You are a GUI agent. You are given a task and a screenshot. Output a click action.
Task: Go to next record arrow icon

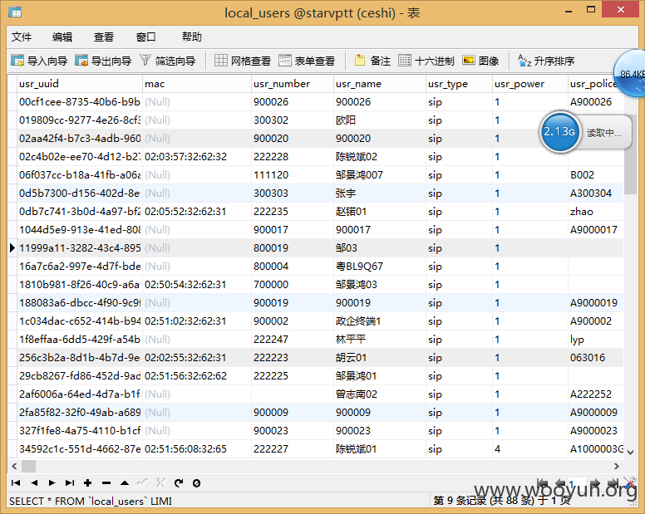(x=52, y=482)
